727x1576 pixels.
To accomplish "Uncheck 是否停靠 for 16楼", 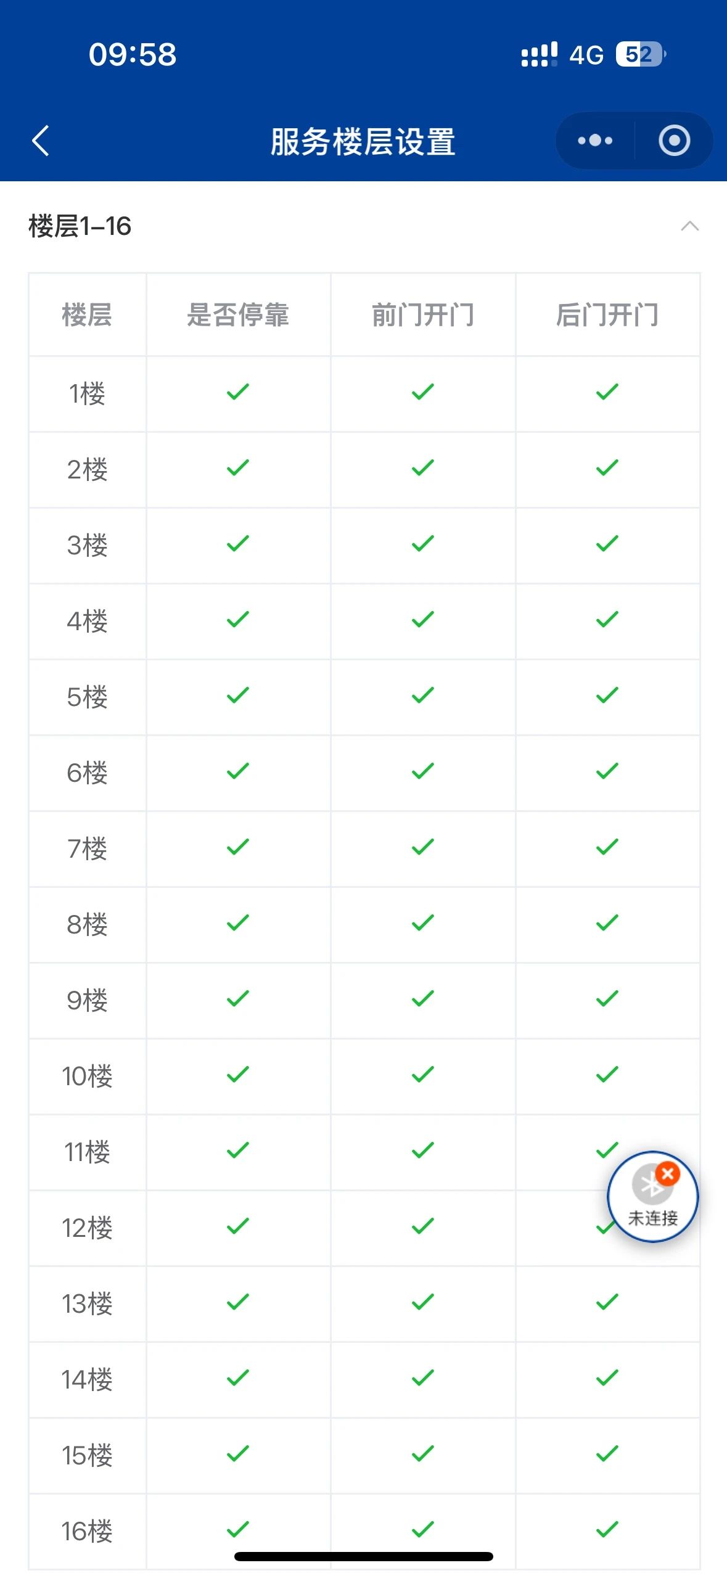I will coord(238,1530).
